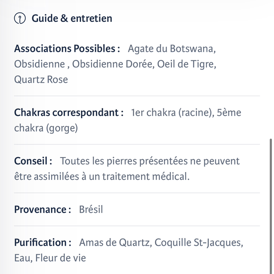This screenshot has height=274, width=274.
Task: Choose the Fleur de vie purification method
Action: [60, 258]
